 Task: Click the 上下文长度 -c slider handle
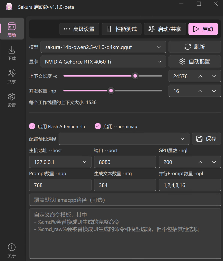(x=135, y=76)
